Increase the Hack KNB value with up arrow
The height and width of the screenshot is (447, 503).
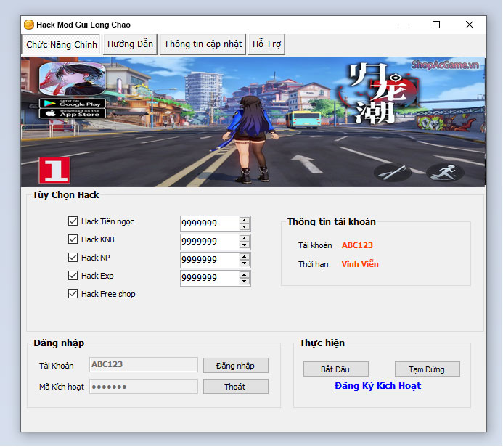tap(245, 239)
